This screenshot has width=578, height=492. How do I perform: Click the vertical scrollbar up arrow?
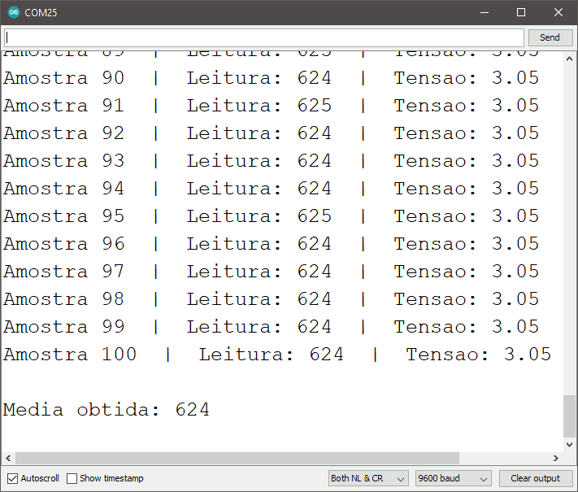(x=569, y=59)
